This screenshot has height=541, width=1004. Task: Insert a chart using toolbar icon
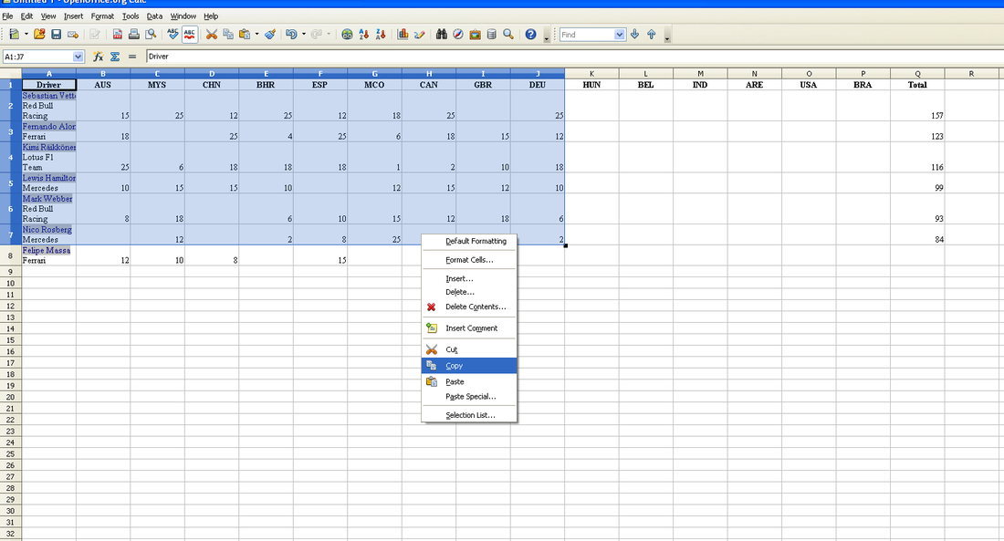403,35
